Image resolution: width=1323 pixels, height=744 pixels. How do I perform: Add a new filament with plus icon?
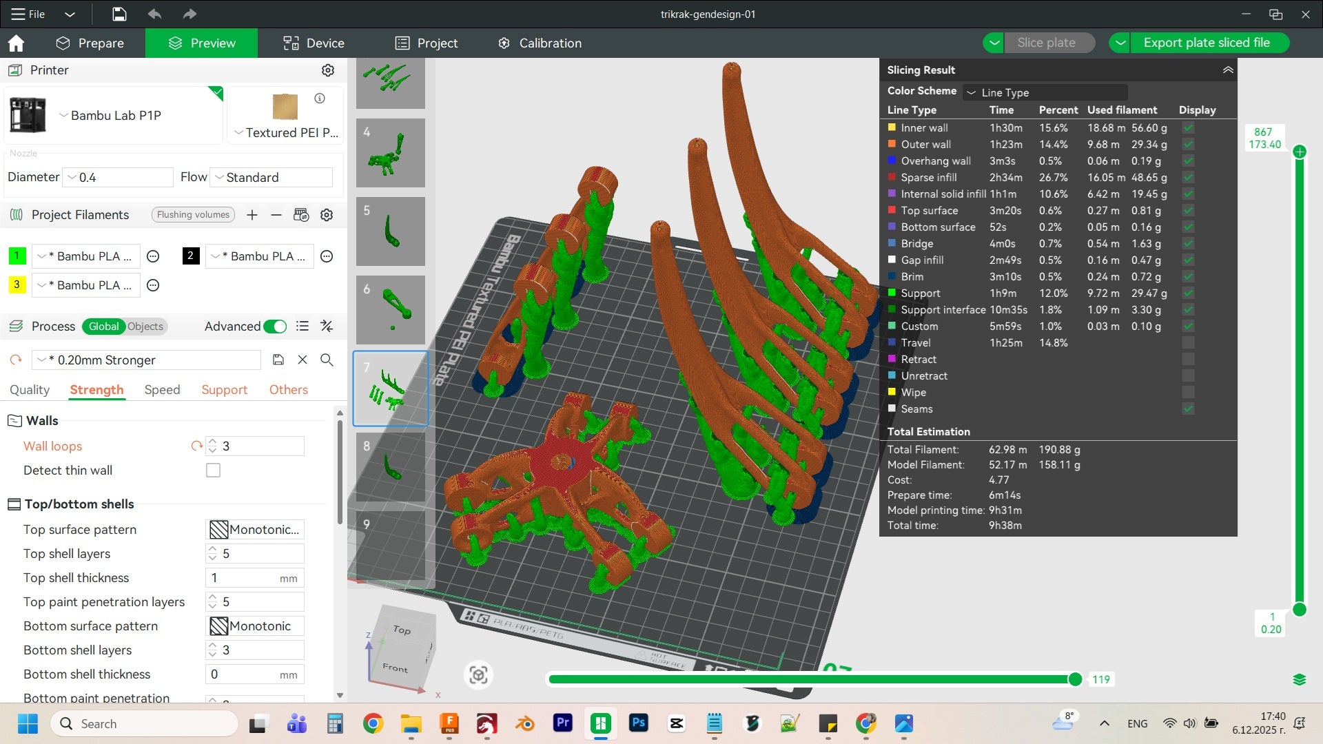252,215
